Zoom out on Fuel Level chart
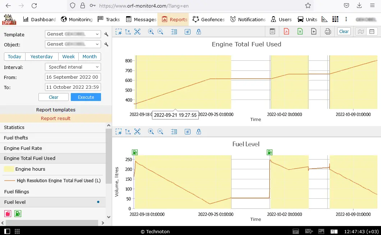 click(160, 132)
